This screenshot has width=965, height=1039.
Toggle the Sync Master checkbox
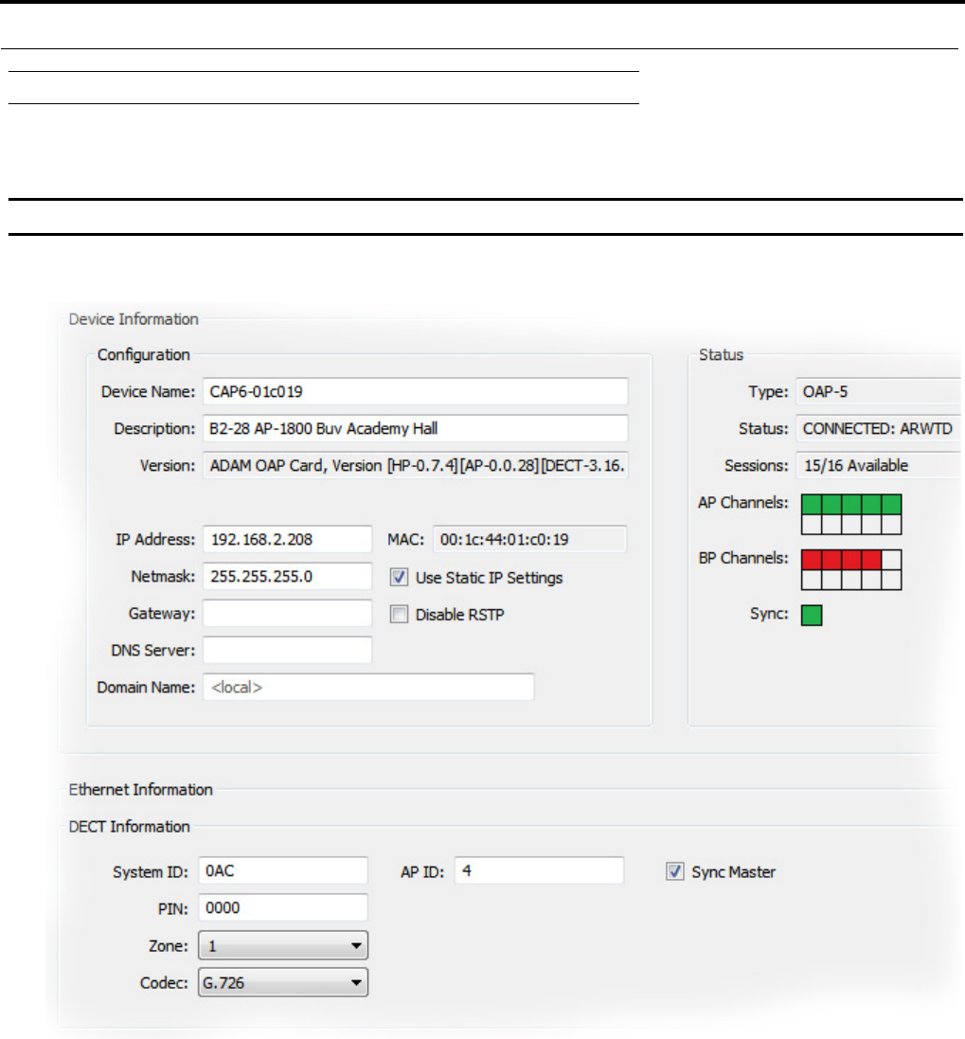tap(675, 871)
